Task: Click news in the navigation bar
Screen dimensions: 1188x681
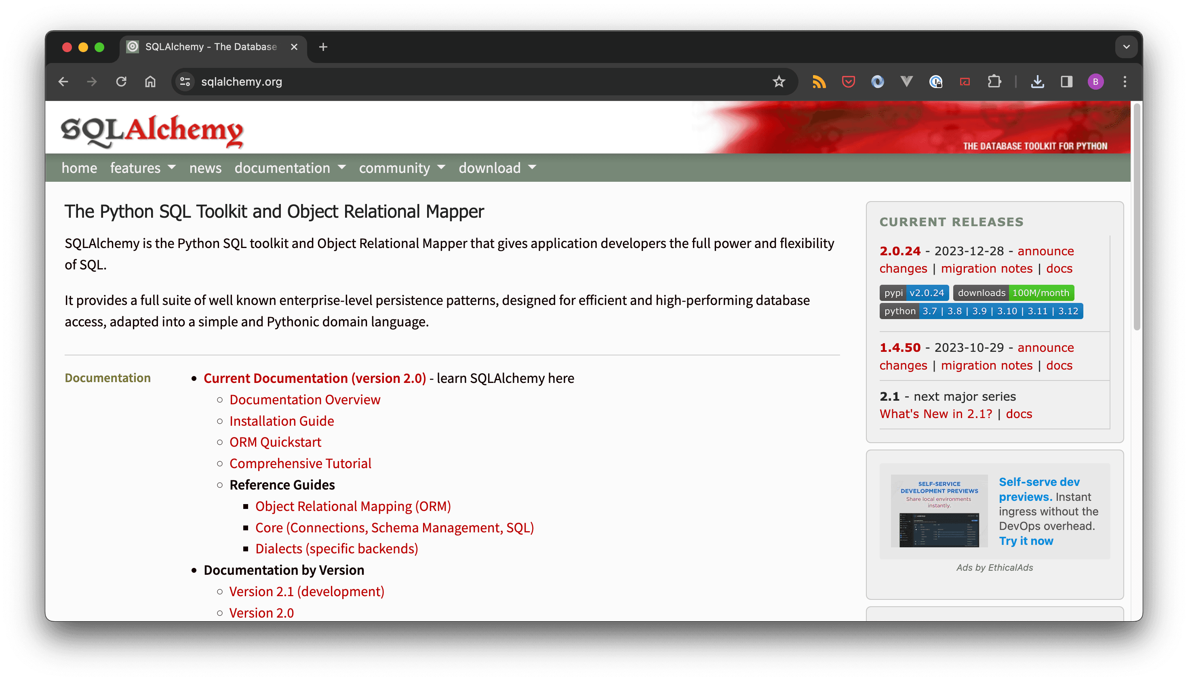Action: tap(205, 168)
